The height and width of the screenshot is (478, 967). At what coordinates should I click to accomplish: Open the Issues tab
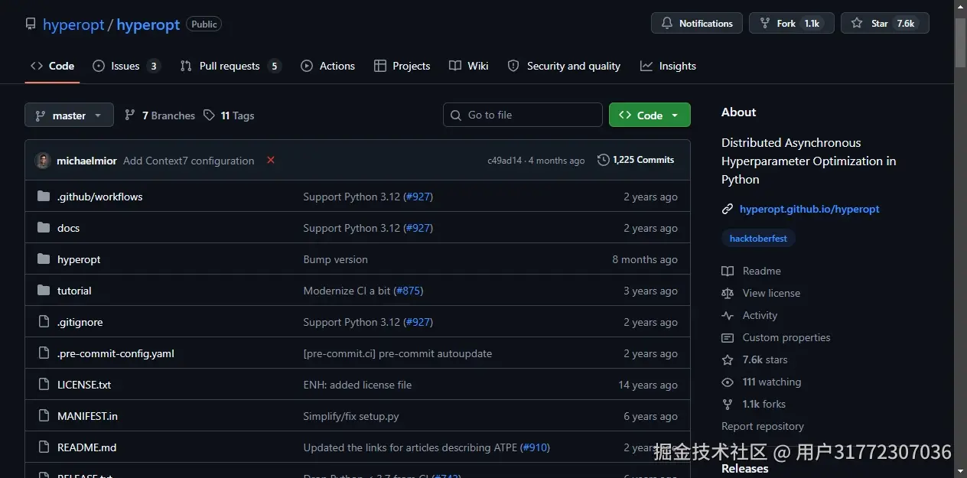pos(126,66)
